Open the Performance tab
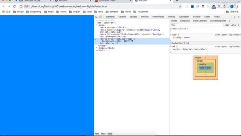241x136 pixels. [x=158, y=17]
